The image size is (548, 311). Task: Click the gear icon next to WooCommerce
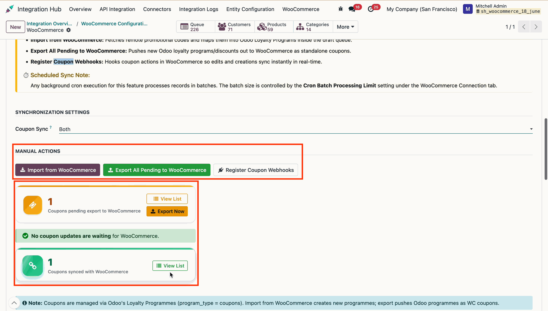click(x=68, y=30)
